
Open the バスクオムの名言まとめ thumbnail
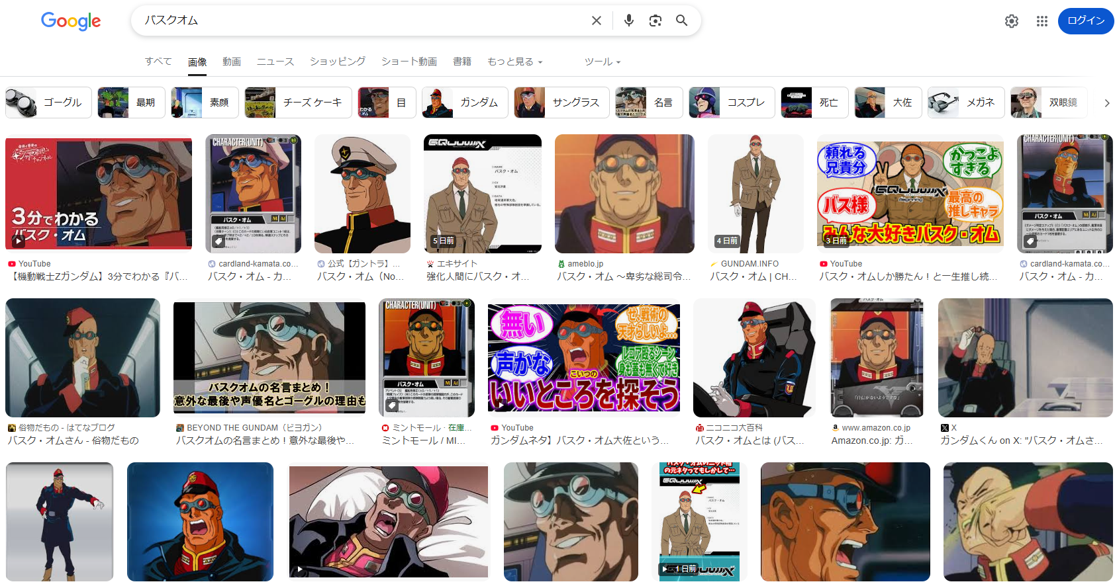[x=269, y=358]
